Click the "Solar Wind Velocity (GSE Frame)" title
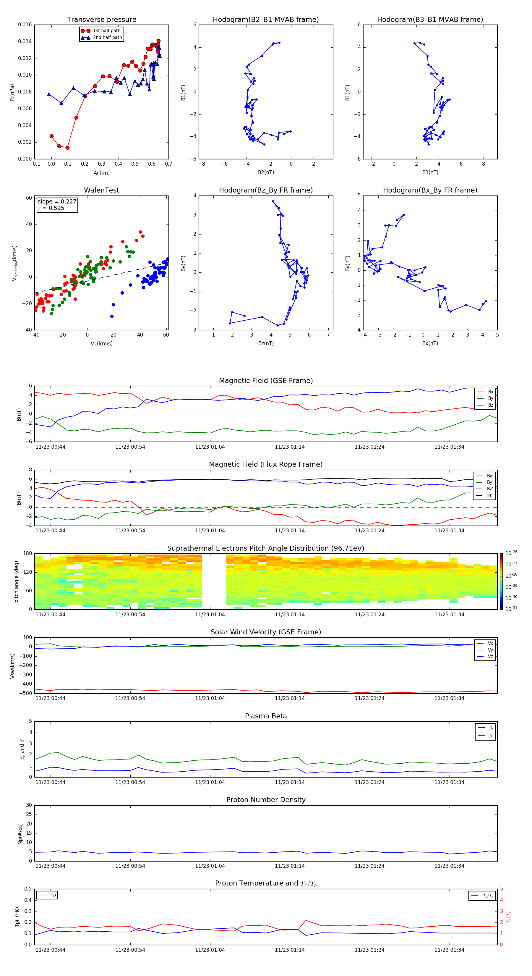 [266, 632]
